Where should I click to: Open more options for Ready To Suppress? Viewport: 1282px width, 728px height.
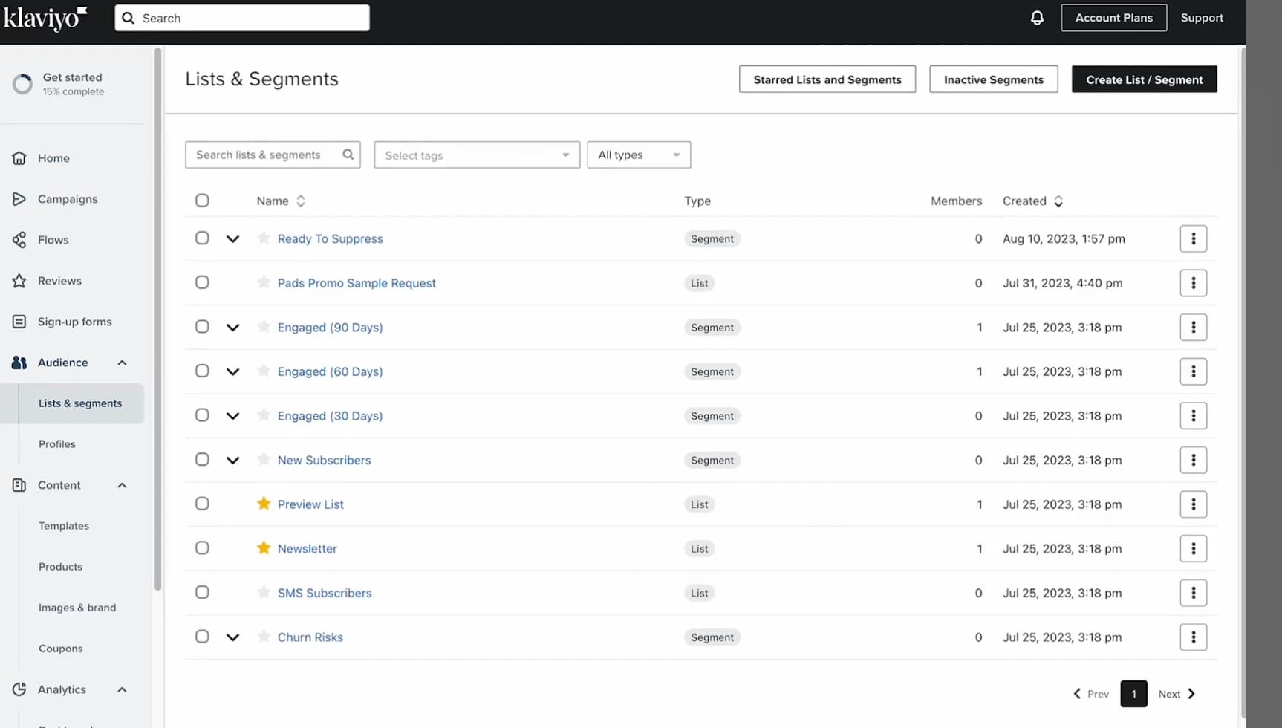[1193, 238]
